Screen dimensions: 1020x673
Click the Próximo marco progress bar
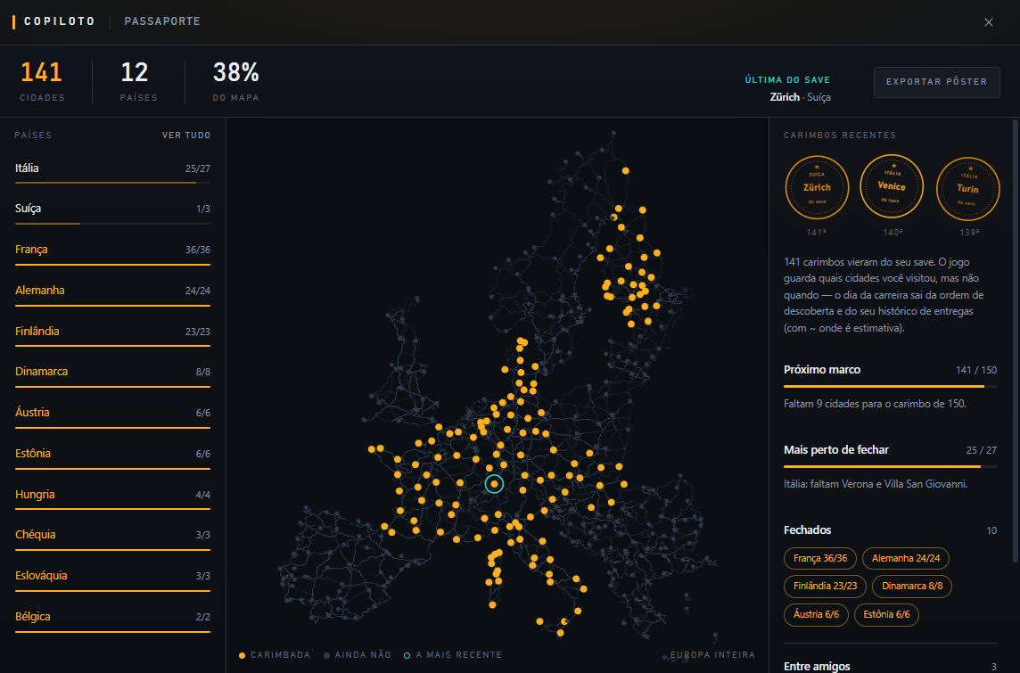pyautogui.click(x=890, y=387)
